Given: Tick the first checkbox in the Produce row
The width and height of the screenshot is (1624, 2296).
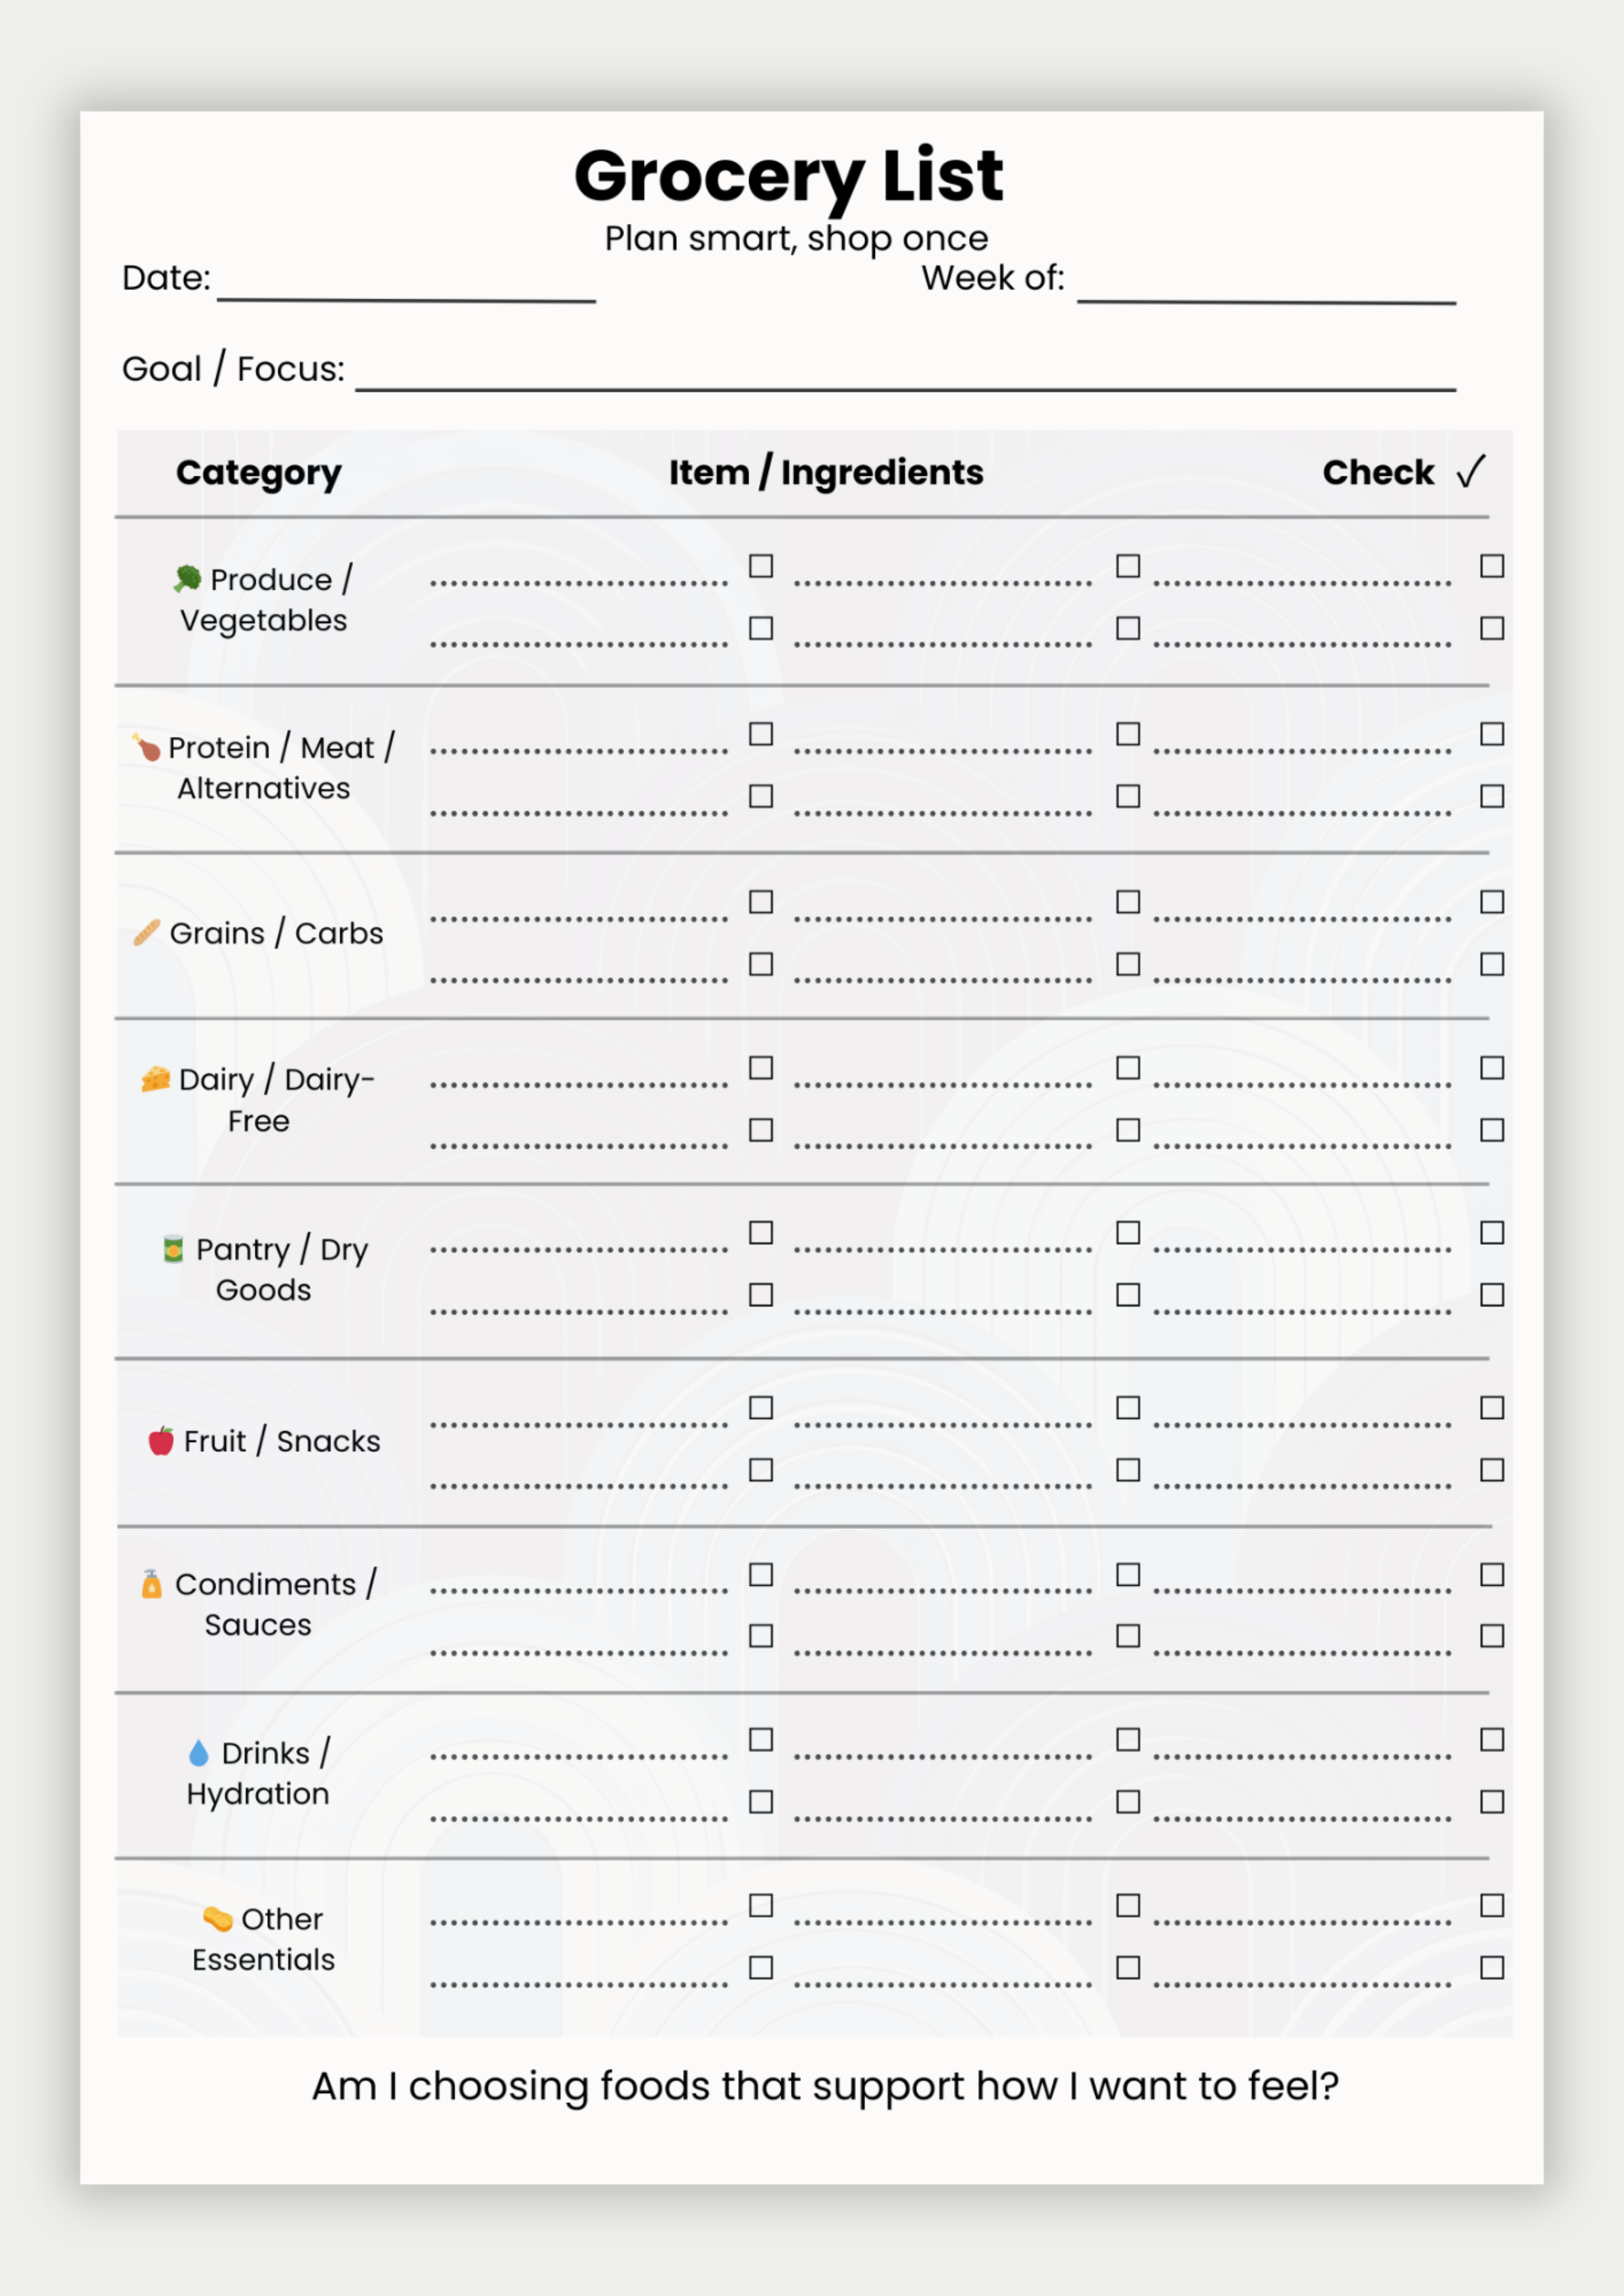Looking at the screenshot, I should (762, 566).
